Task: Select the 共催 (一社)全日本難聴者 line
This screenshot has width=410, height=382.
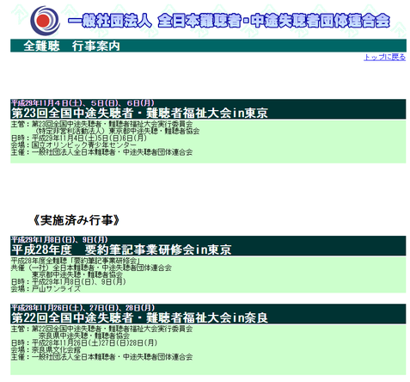Action: pyautogui.click(x=91, y=268)
